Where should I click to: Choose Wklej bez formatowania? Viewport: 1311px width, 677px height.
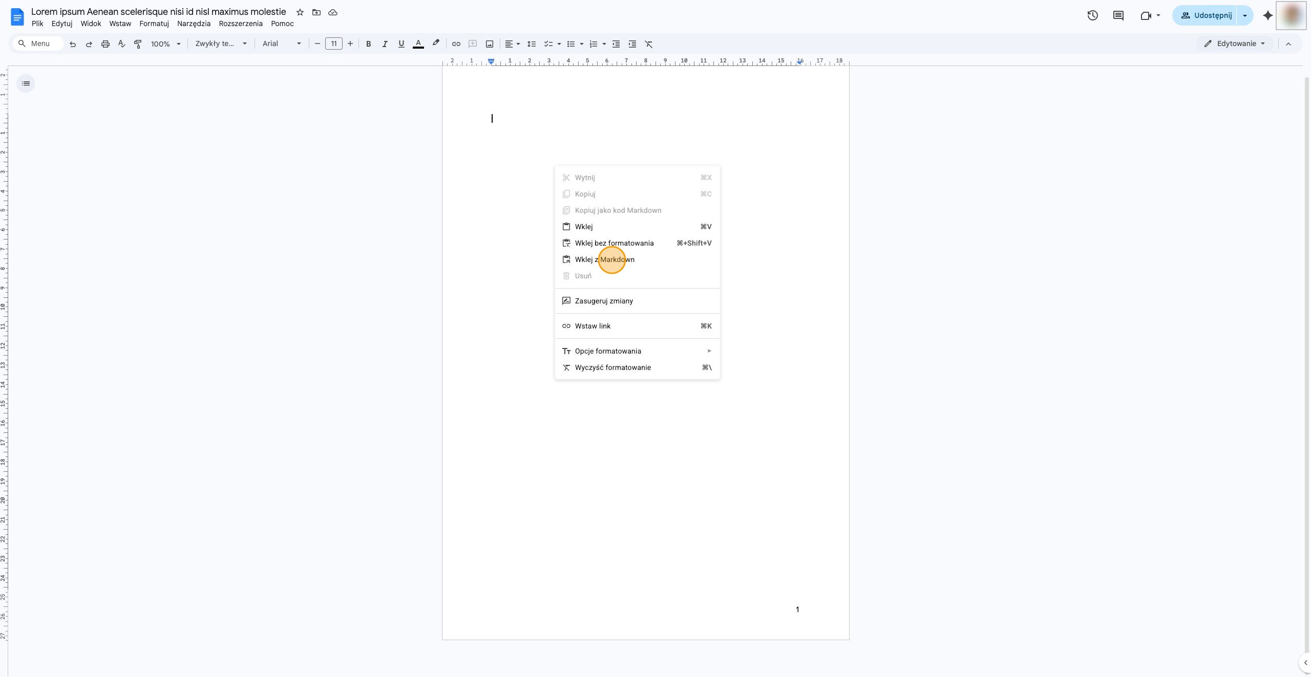[x=638, y=243]
